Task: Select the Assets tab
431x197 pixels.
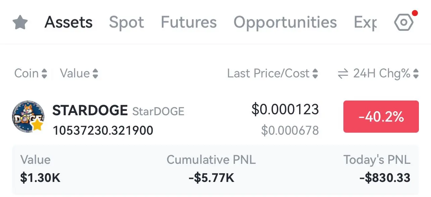Action: click(69, 22)
